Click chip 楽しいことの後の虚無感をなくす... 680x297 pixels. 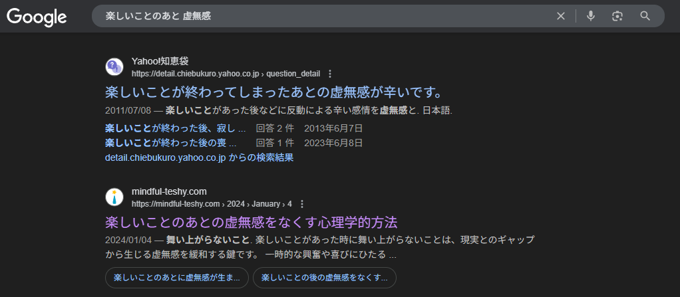point(325,278)
